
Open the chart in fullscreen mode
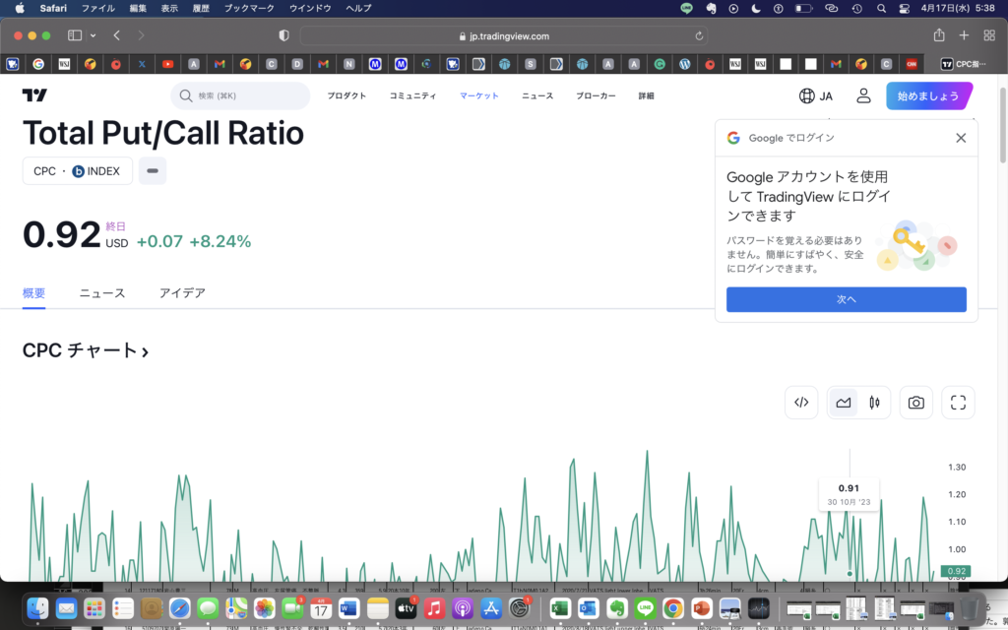[958, 402]
